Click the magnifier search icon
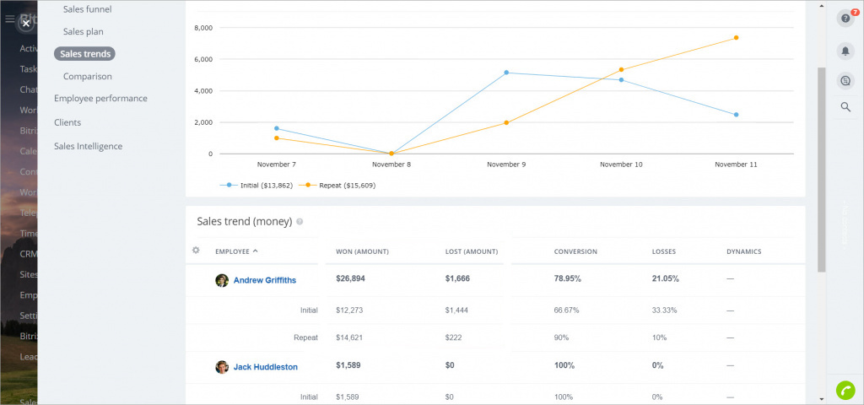The height and width of the screenshot is (405, 864). pyautogui.click(x=845, y=107)
